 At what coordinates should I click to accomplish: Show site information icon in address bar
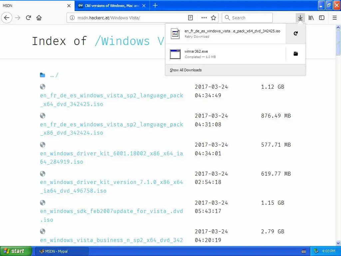pyautogui.click(x=72, y=18)
